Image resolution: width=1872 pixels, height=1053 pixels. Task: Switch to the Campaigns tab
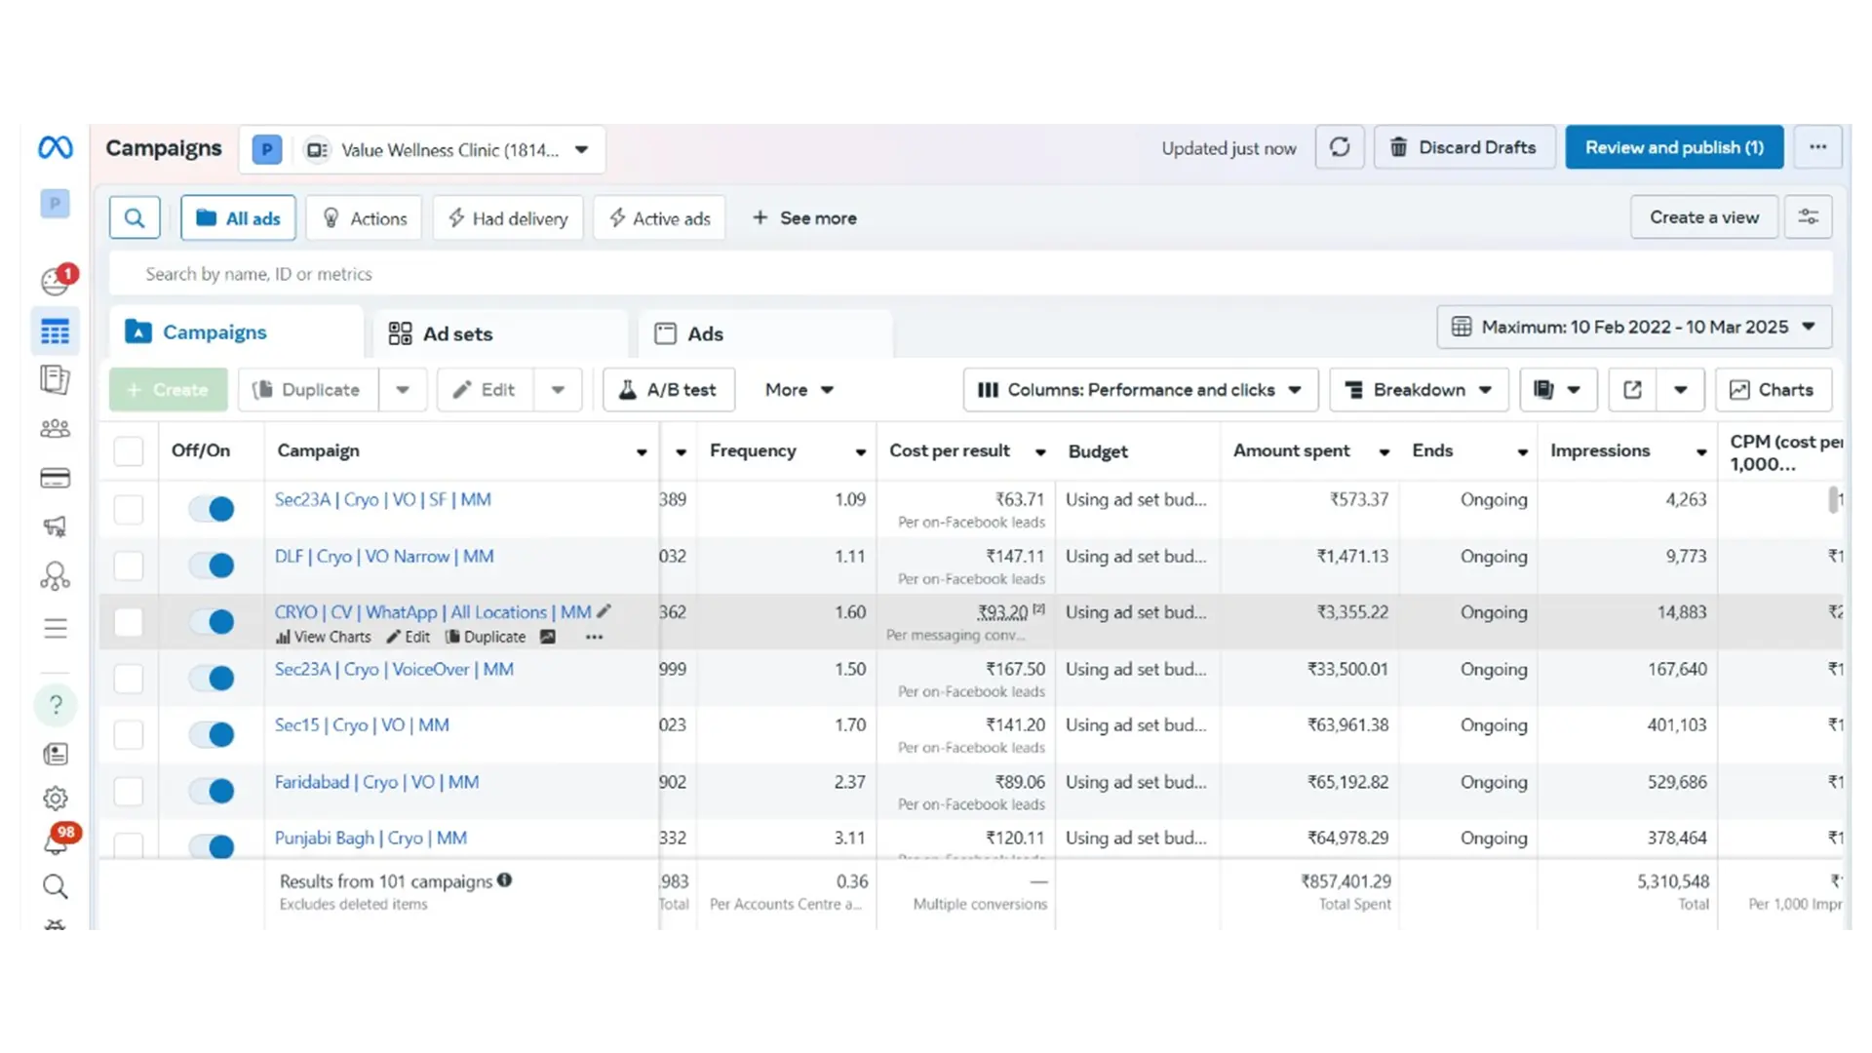click(236, 332)
